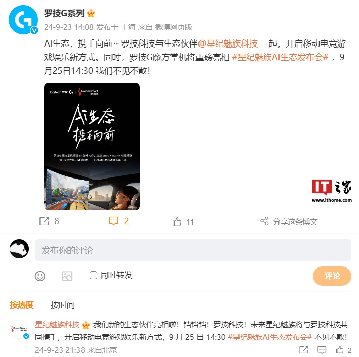
Task: Like the 星纪魅族科技 comment
Action: tap(340, 350)
